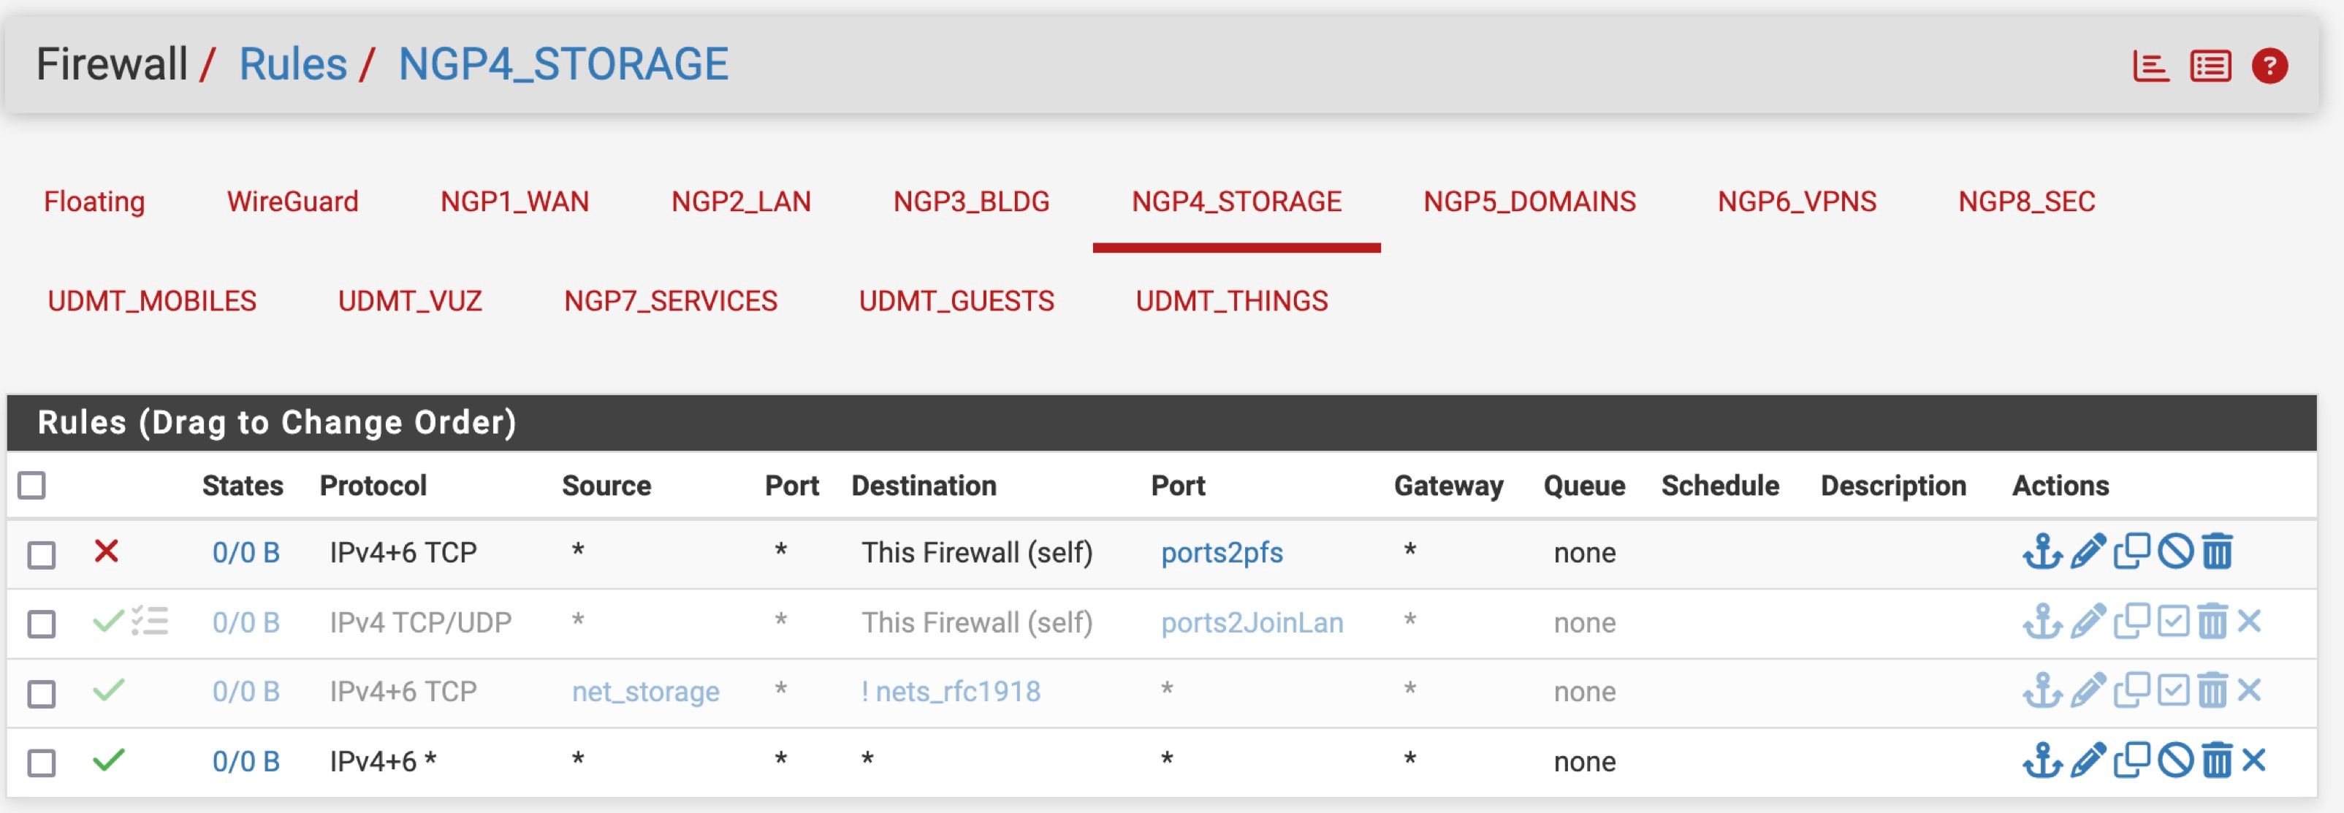Delete the ports2pfs rule with trash icon
Viewport: 2344px width, 813px height.
[2218, 552]
